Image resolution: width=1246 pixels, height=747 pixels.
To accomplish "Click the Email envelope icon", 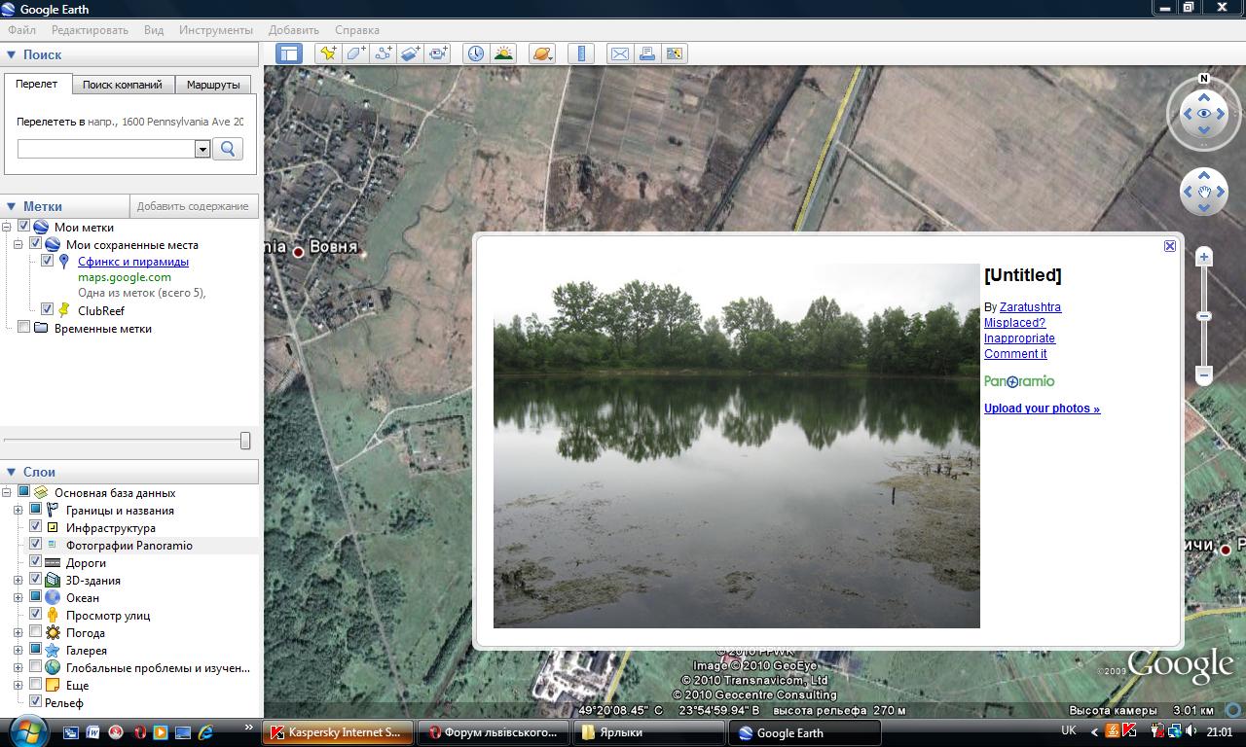I will click(619, 53).
